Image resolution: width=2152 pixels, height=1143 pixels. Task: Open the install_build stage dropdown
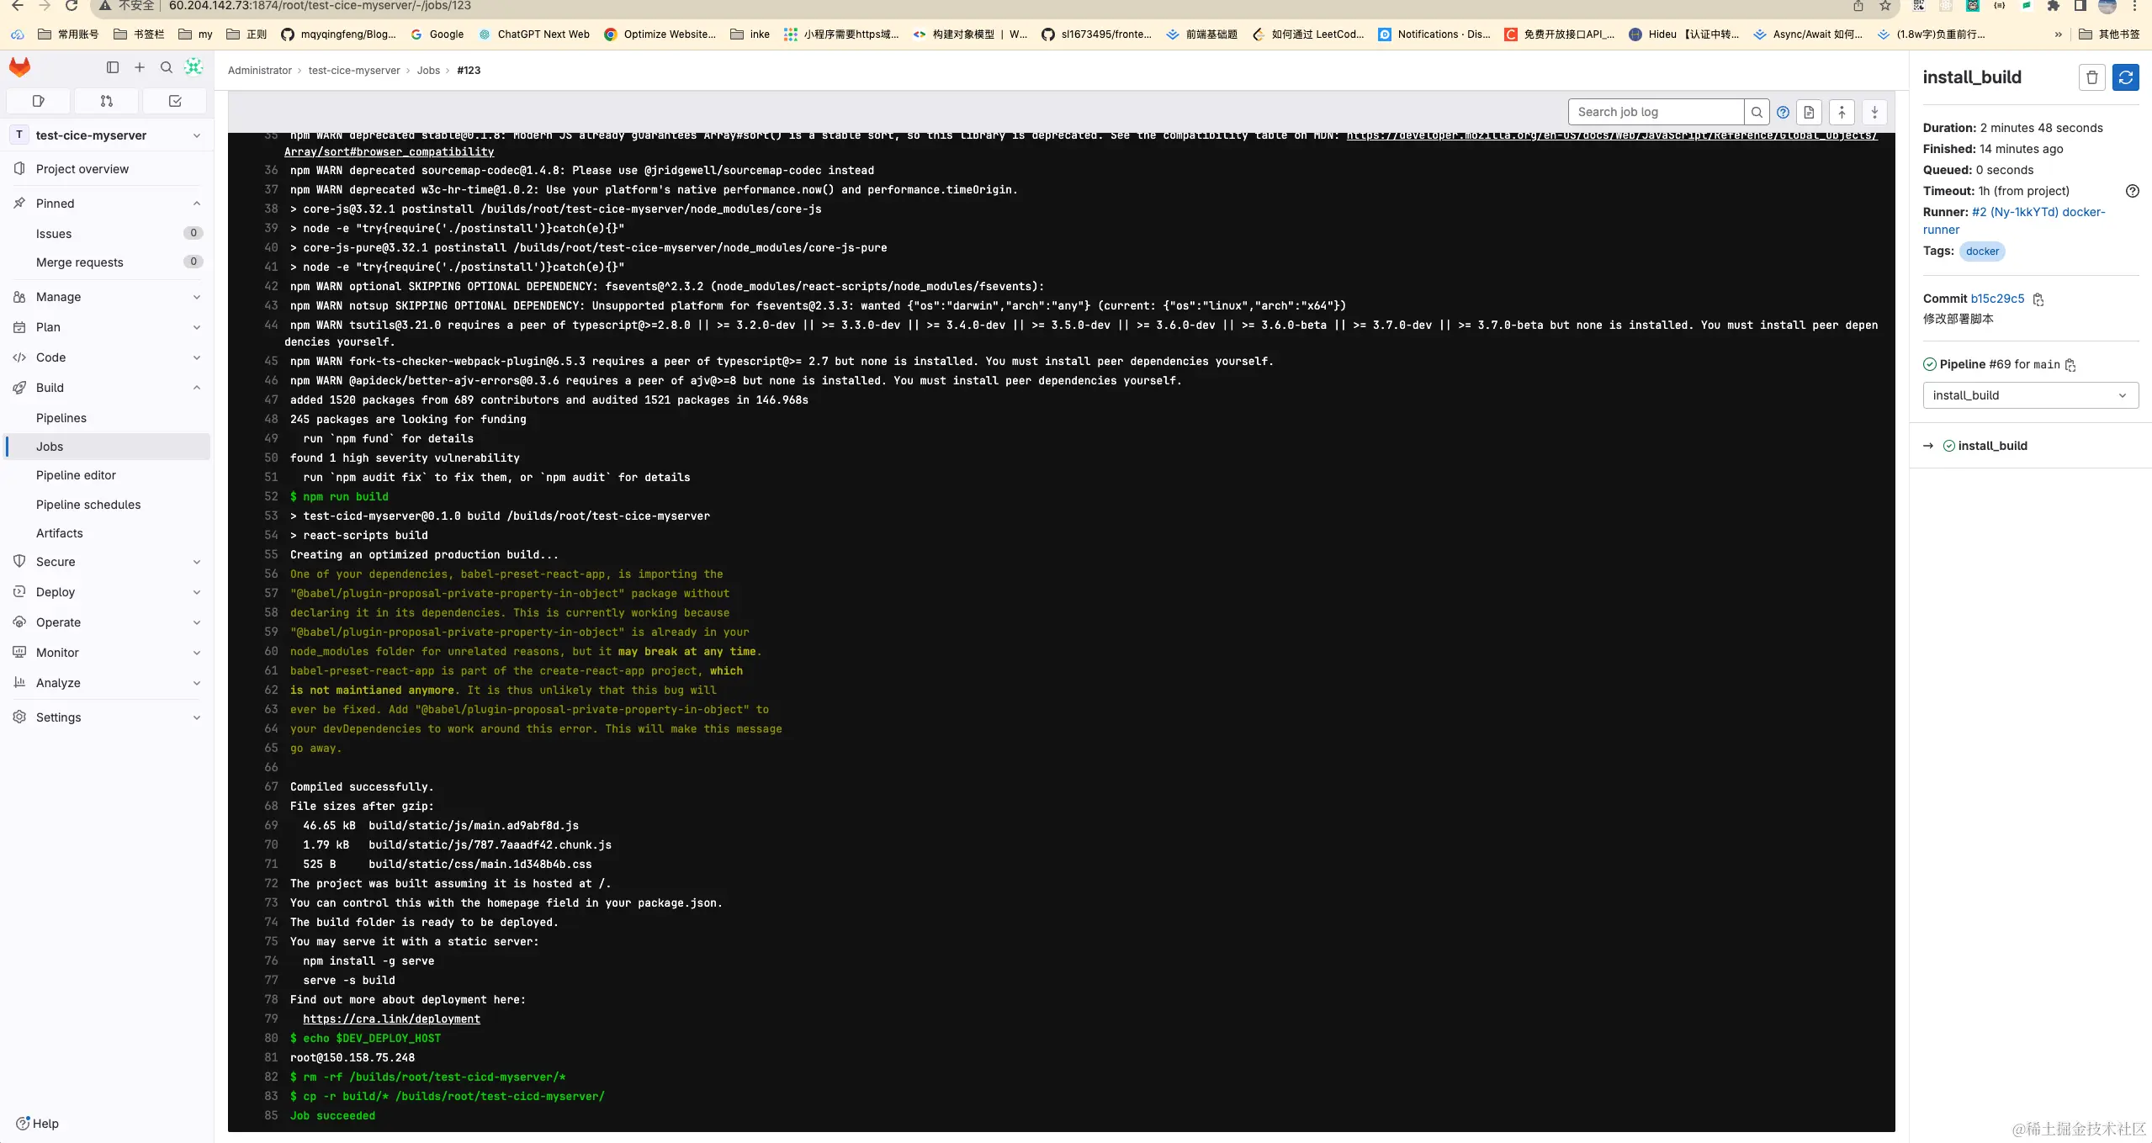2030,395
